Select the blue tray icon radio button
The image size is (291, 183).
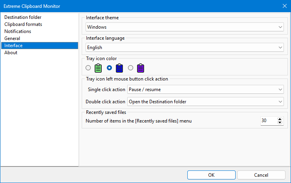tap(109, 68)
